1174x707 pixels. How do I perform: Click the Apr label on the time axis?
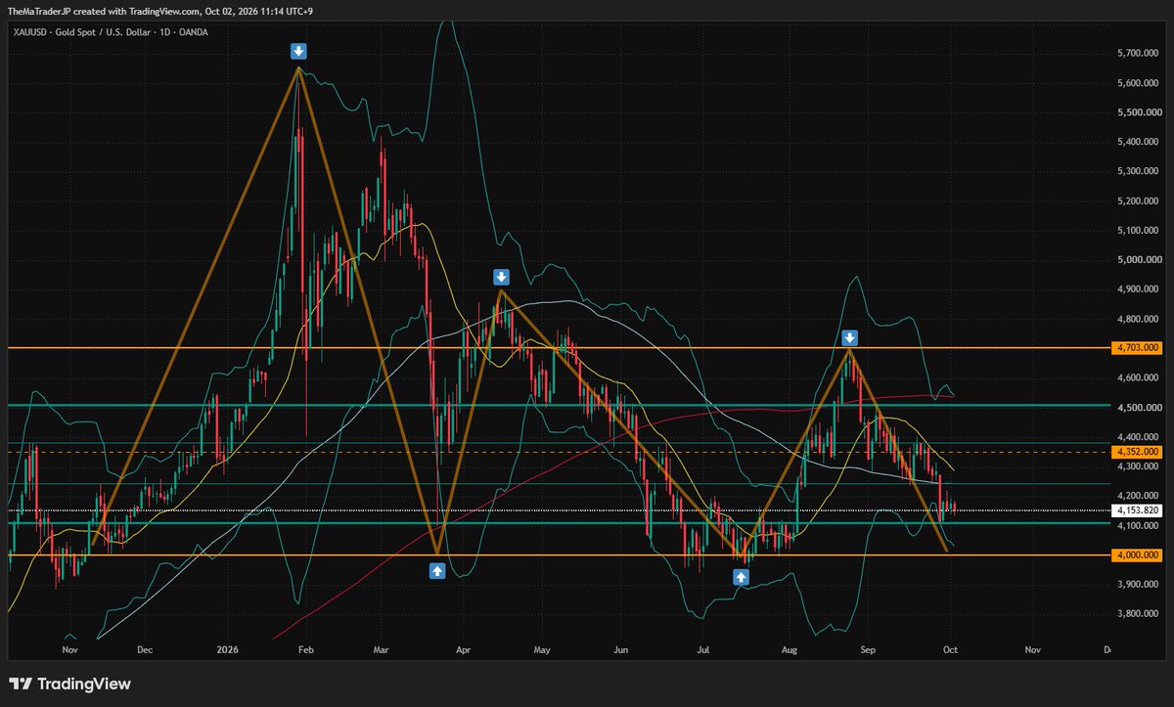coord(464,648)
